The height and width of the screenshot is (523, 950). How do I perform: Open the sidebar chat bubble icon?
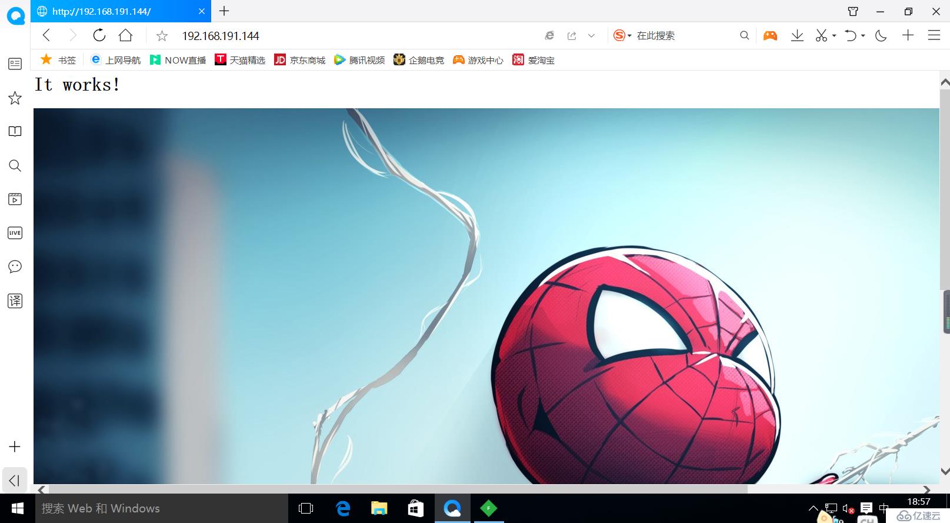point(15,267)
